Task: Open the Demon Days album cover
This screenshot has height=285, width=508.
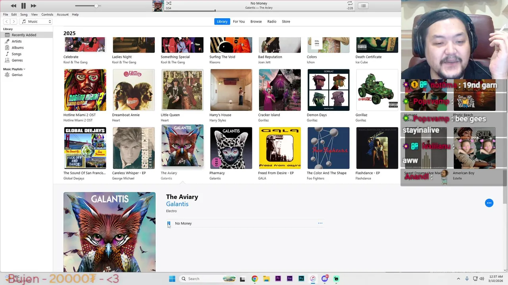Action: pyautogui.click(x=328, y=90)
